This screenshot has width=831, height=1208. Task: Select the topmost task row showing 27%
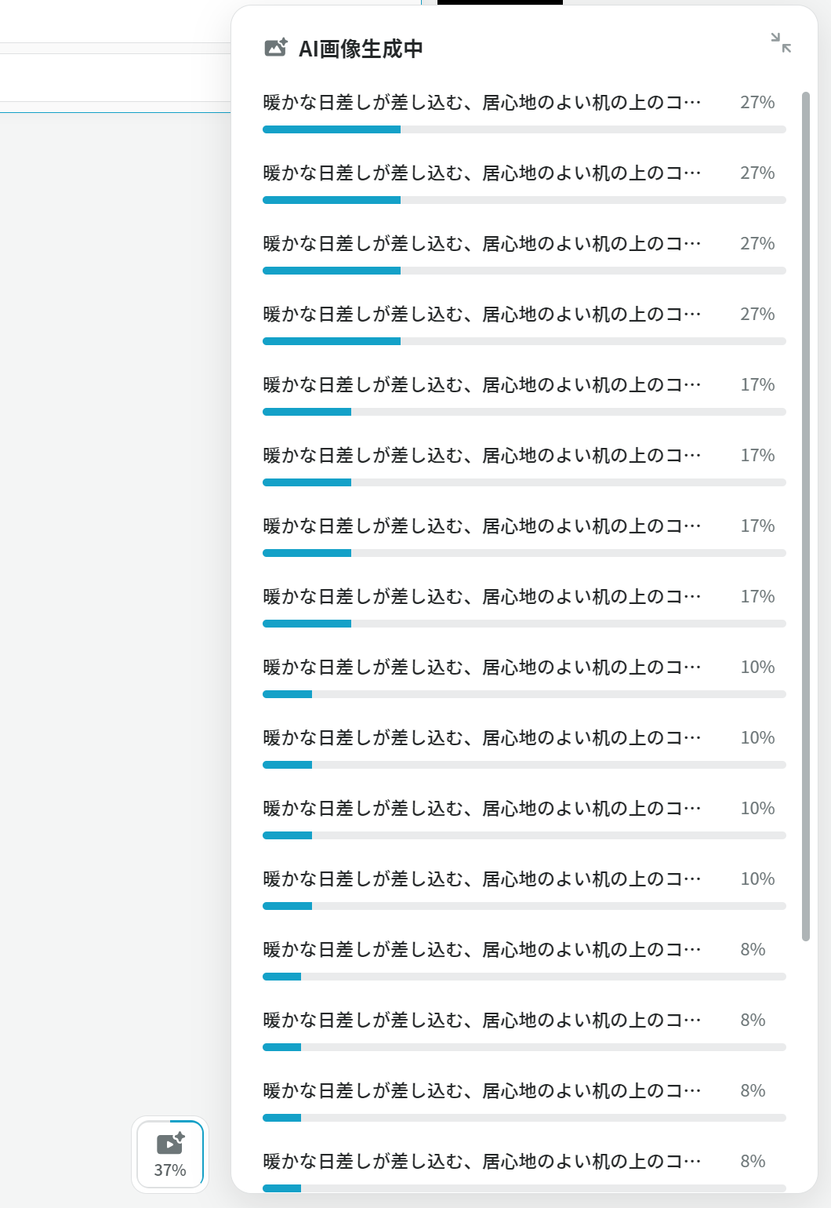coord(524,114)
